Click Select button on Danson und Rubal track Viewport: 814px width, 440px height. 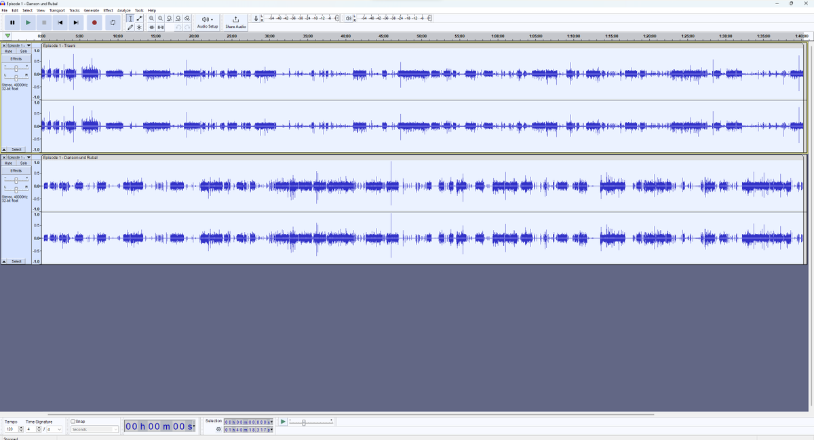pyautogui.click(x=16, y=261)
